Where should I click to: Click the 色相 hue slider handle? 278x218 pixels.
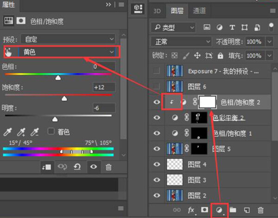(58, 78)
